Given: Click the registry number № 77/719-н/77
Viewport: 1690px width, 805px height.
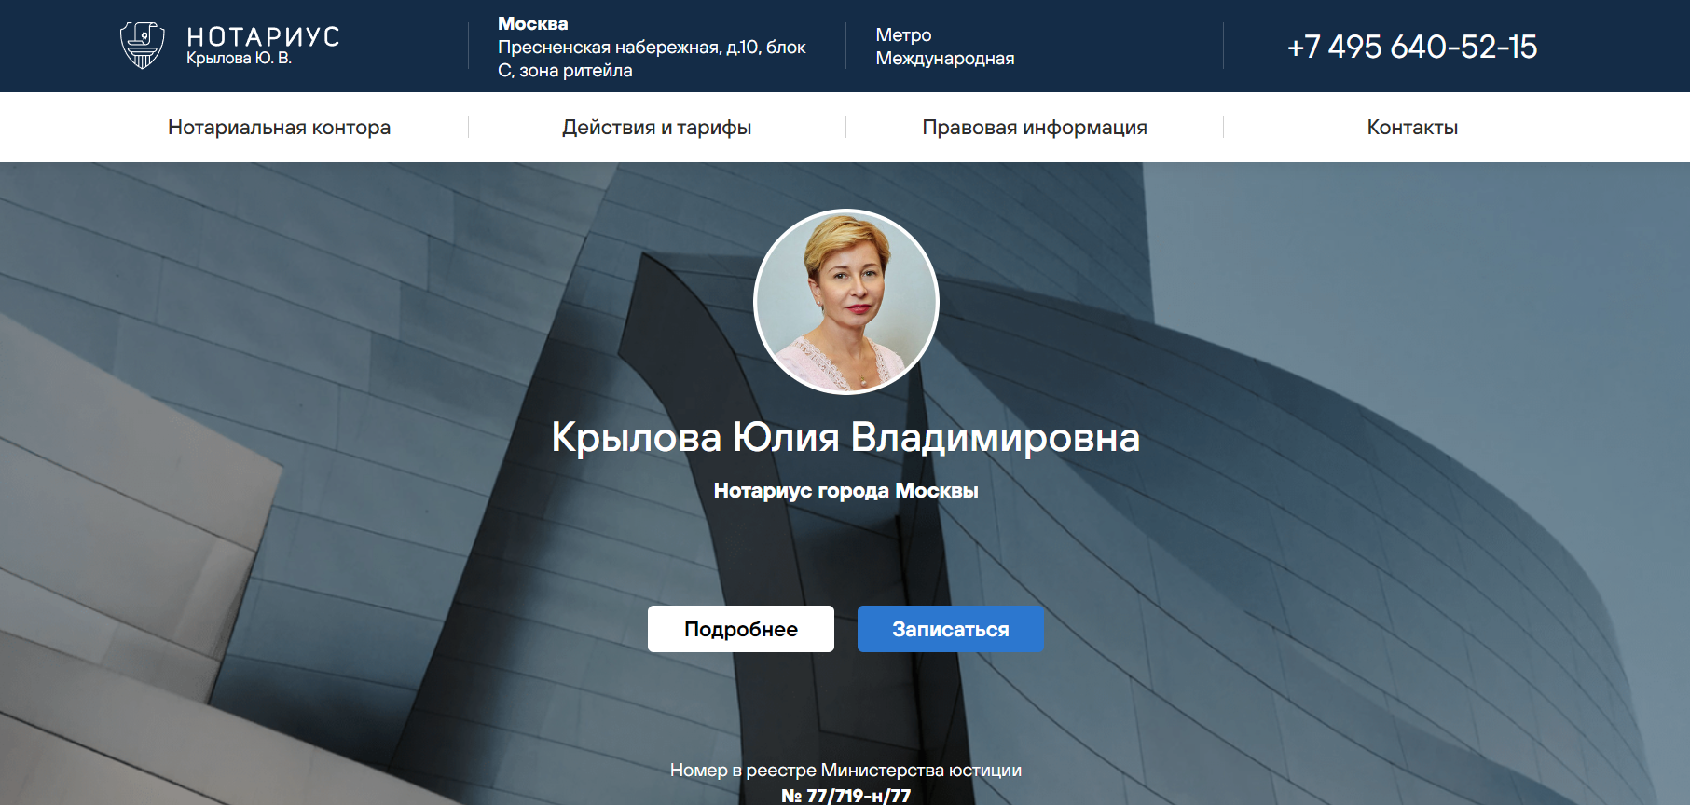Looking at the screenshot, I should [x=845, y=795].
